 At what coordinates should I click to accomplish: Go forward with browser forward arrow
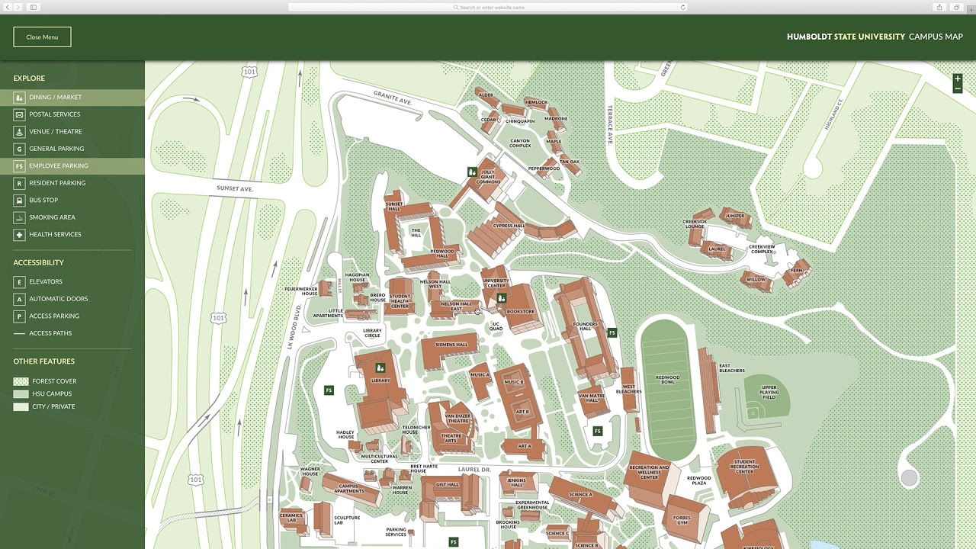(x=18, y=7)
